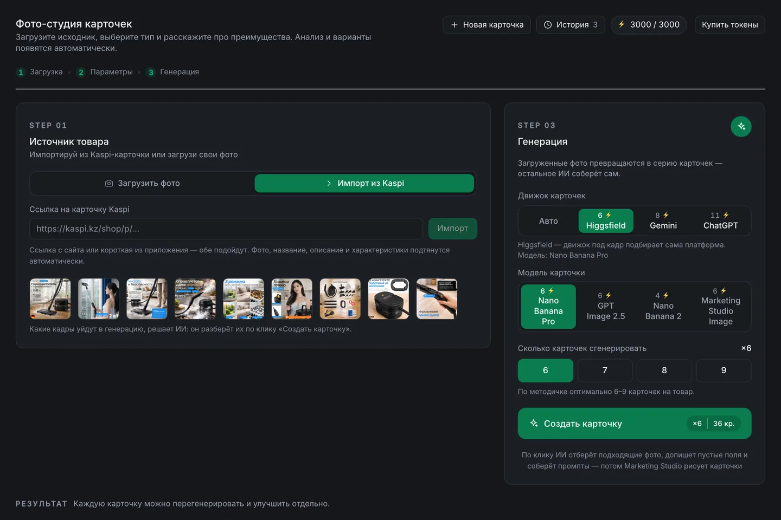Pick the Marketing Studio Image model
Image resolution: width=781 pixels, height=520 pixels.
pyautogui.click(x=721, y=307)
